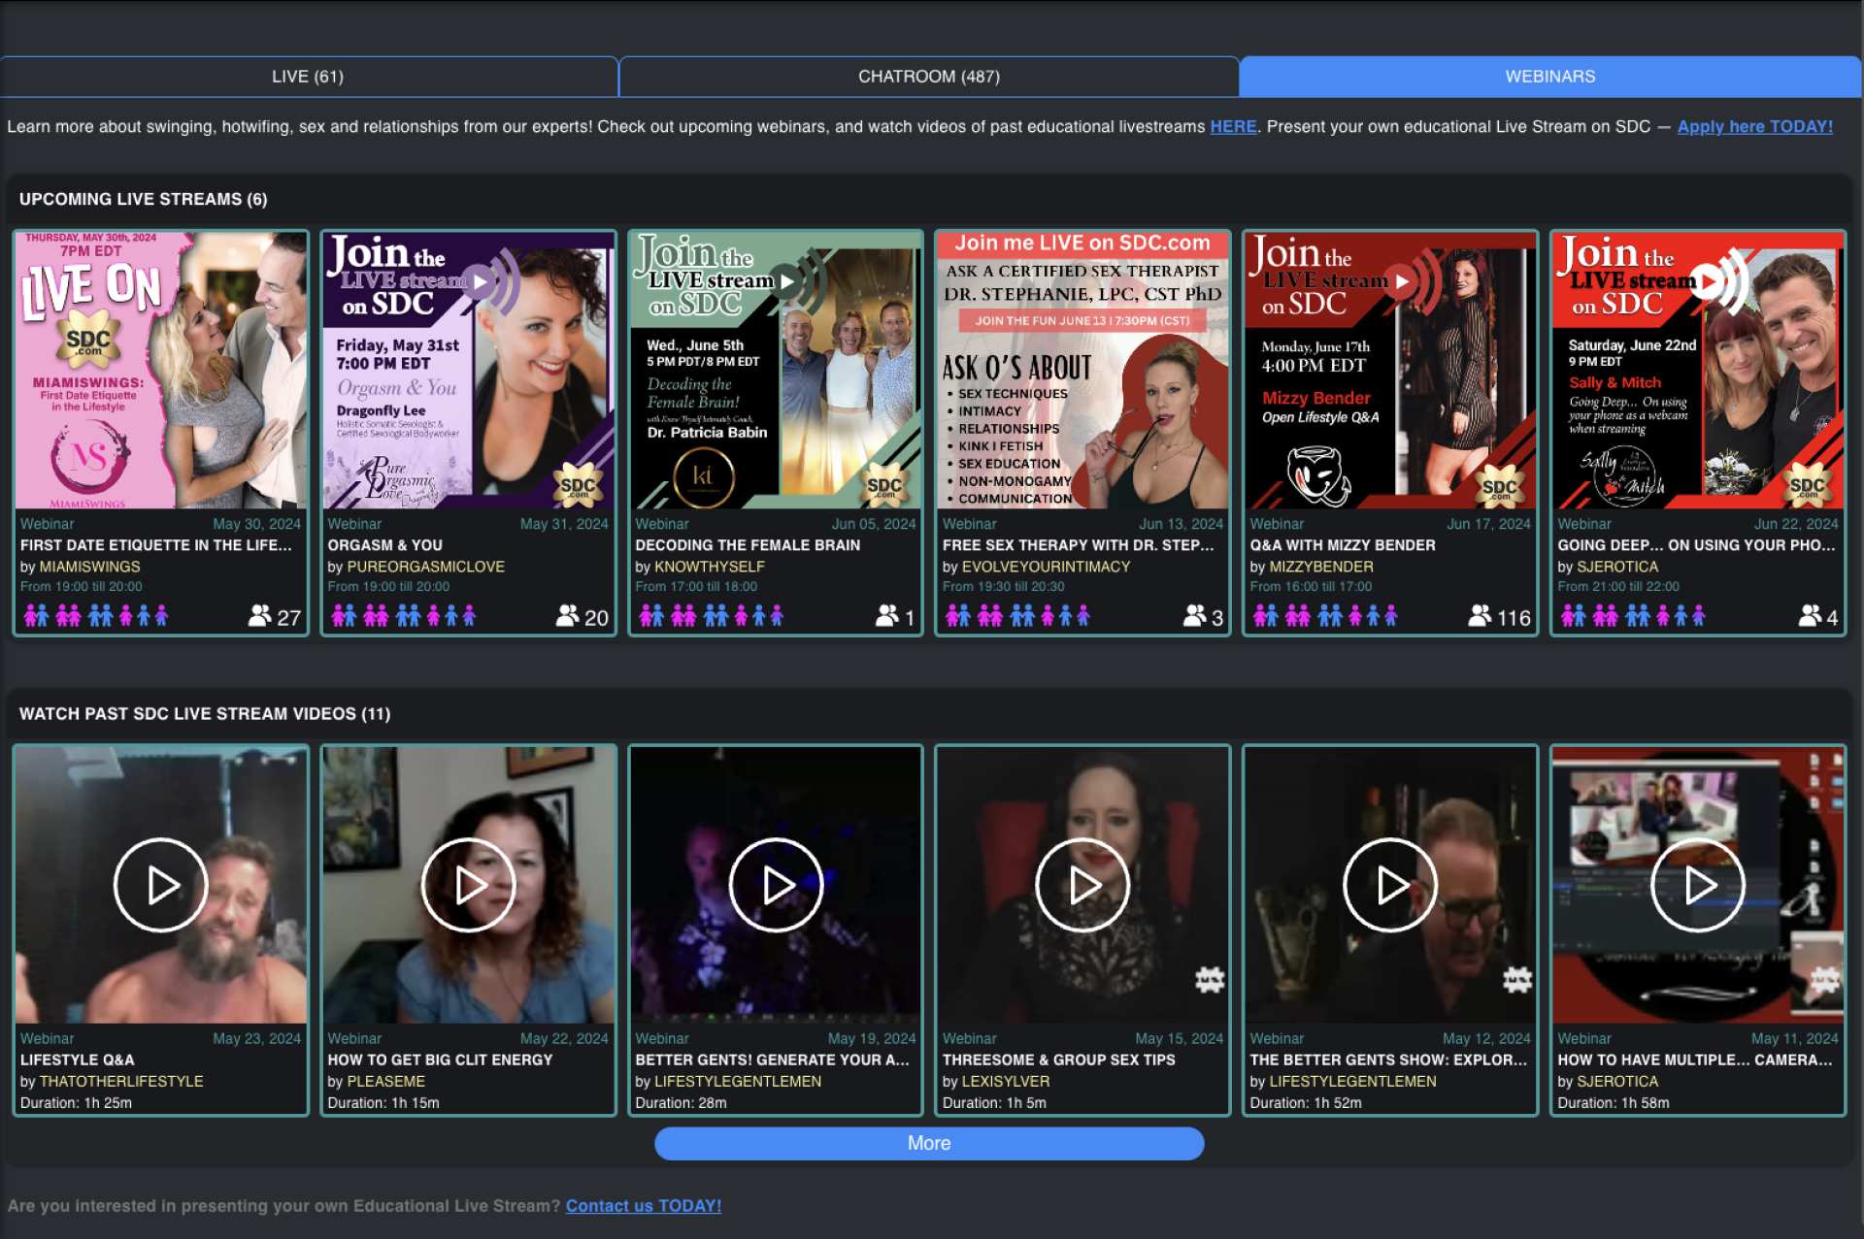Open PLEASEME presenter profile
The height and width of the screenshot is (1239, 1864).
385,1081
